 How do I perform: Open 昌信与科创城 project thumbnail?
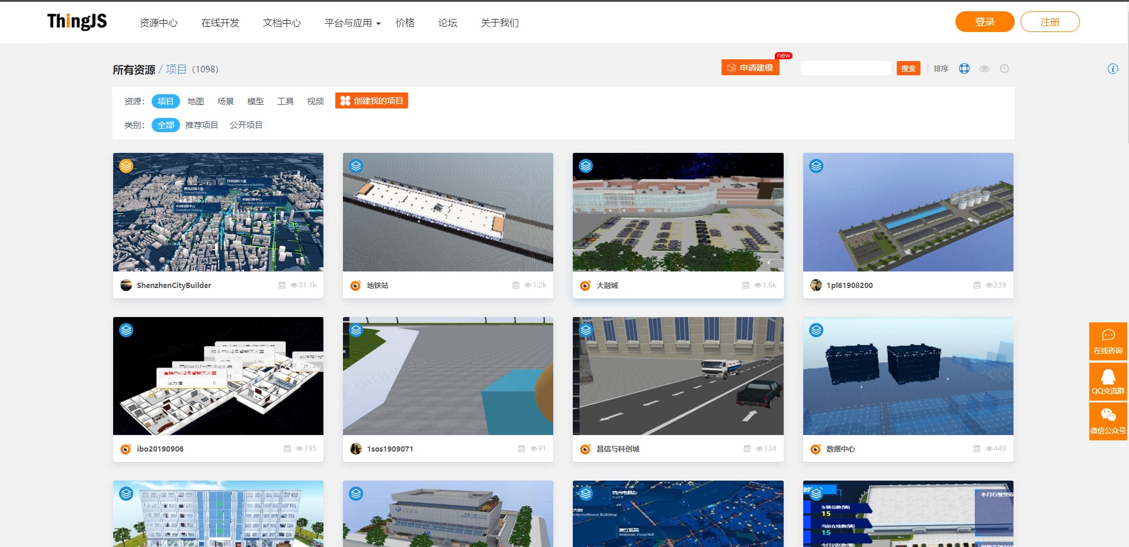[678, 376]
